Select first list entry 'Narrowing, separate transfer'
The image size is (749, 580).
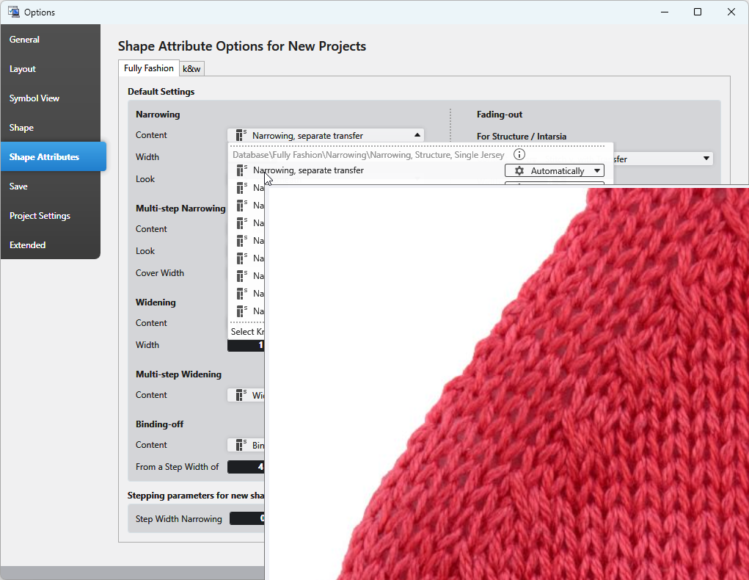pyautogui.click(x=308, y=170)
